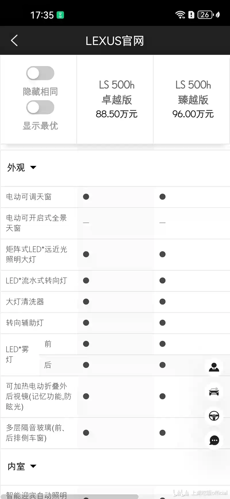Toggle the 隐藏相同 switch
This screenshot has height=499, width=230.
pos(40,73)
